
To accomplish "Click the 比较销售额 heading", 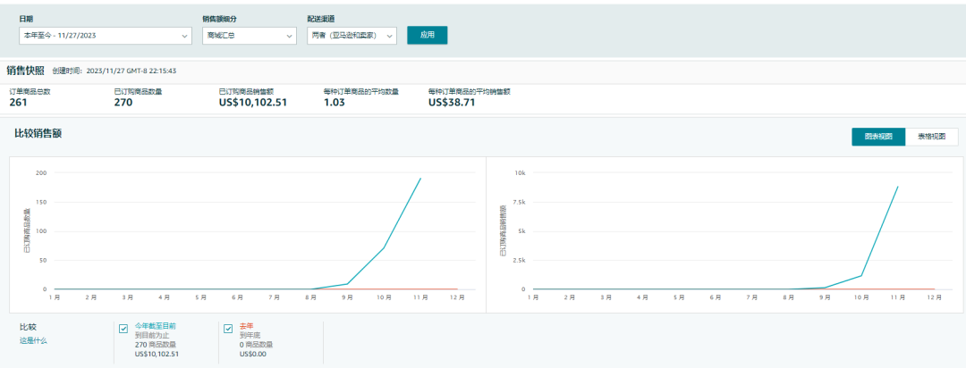I will tap(38, 133).
